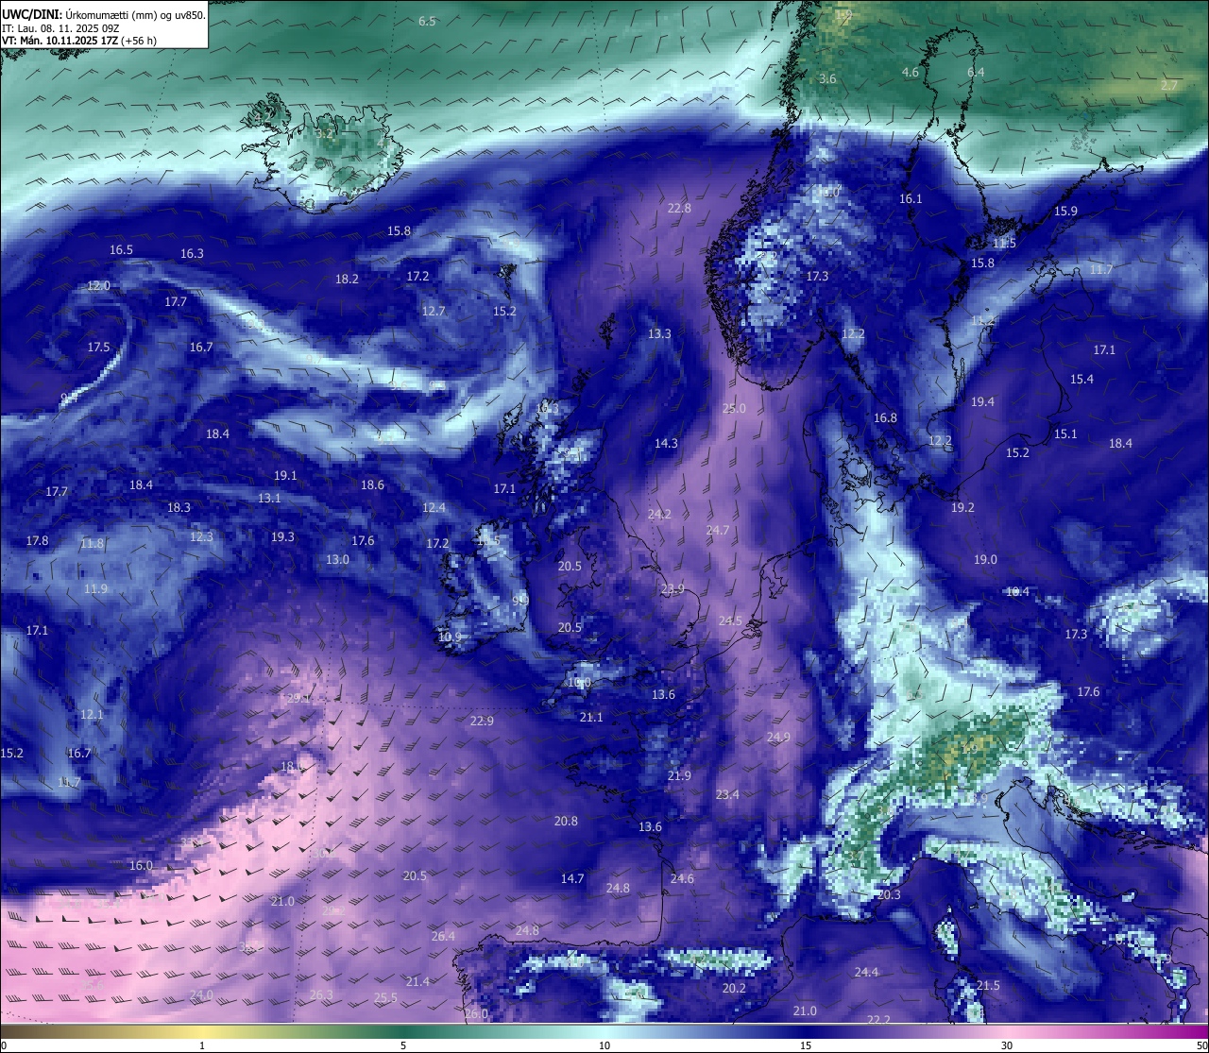Click the map value 23.4
Screen dimensions: 1209x1053
coord(727,794)
